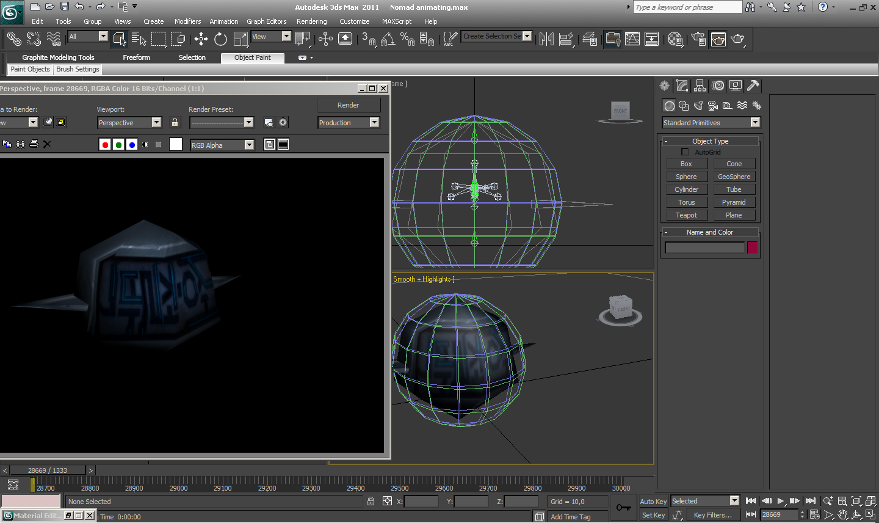Choose the Rectangular Selection Region tool

(159, 39)
